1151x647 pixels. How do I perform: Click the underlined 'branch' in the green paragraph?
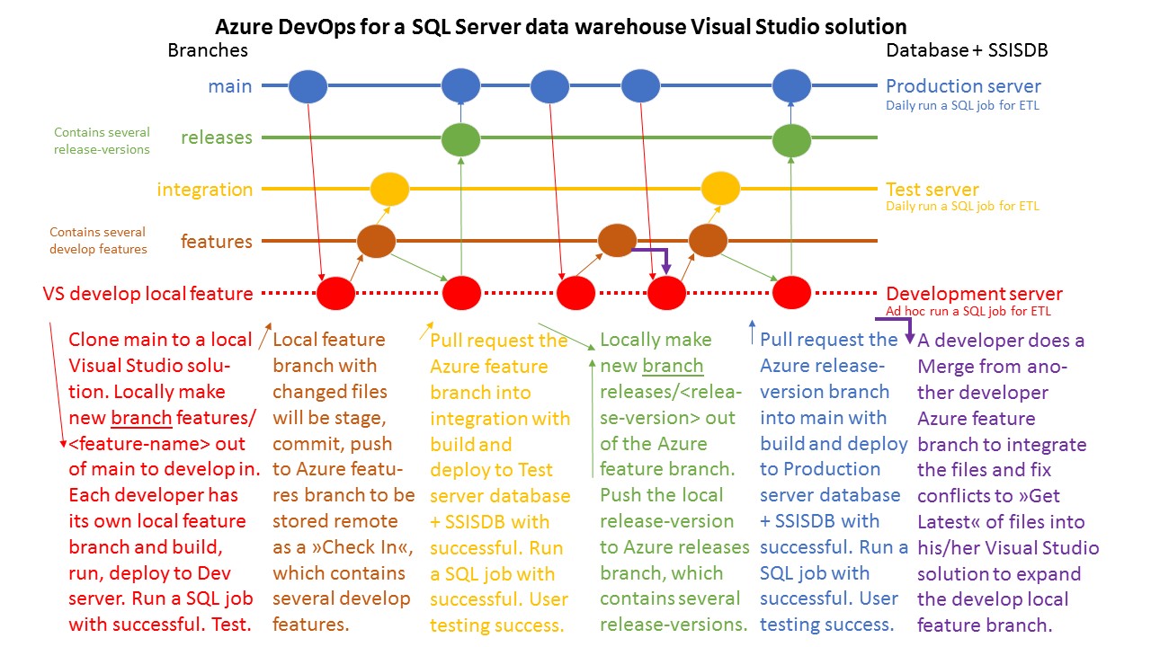pos(673,366)
